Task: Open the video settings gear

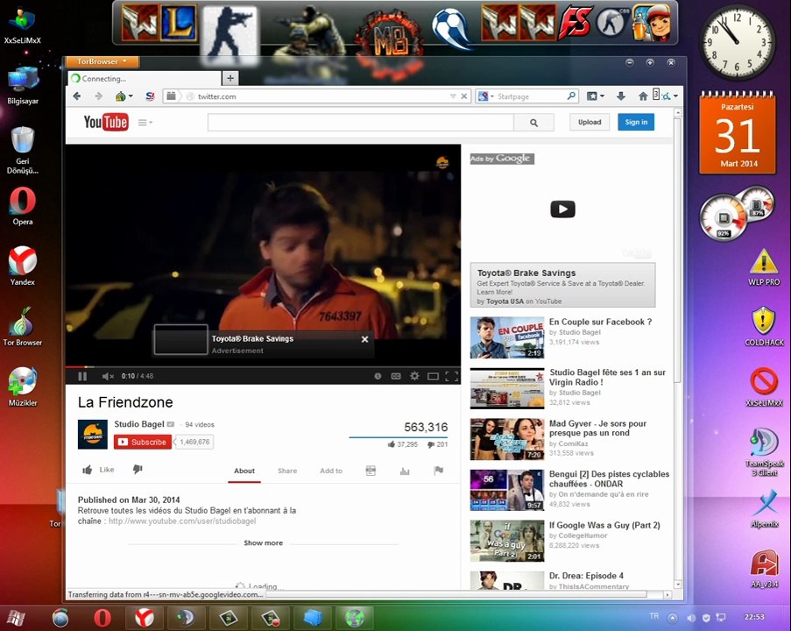Action: tap(414, 376)
